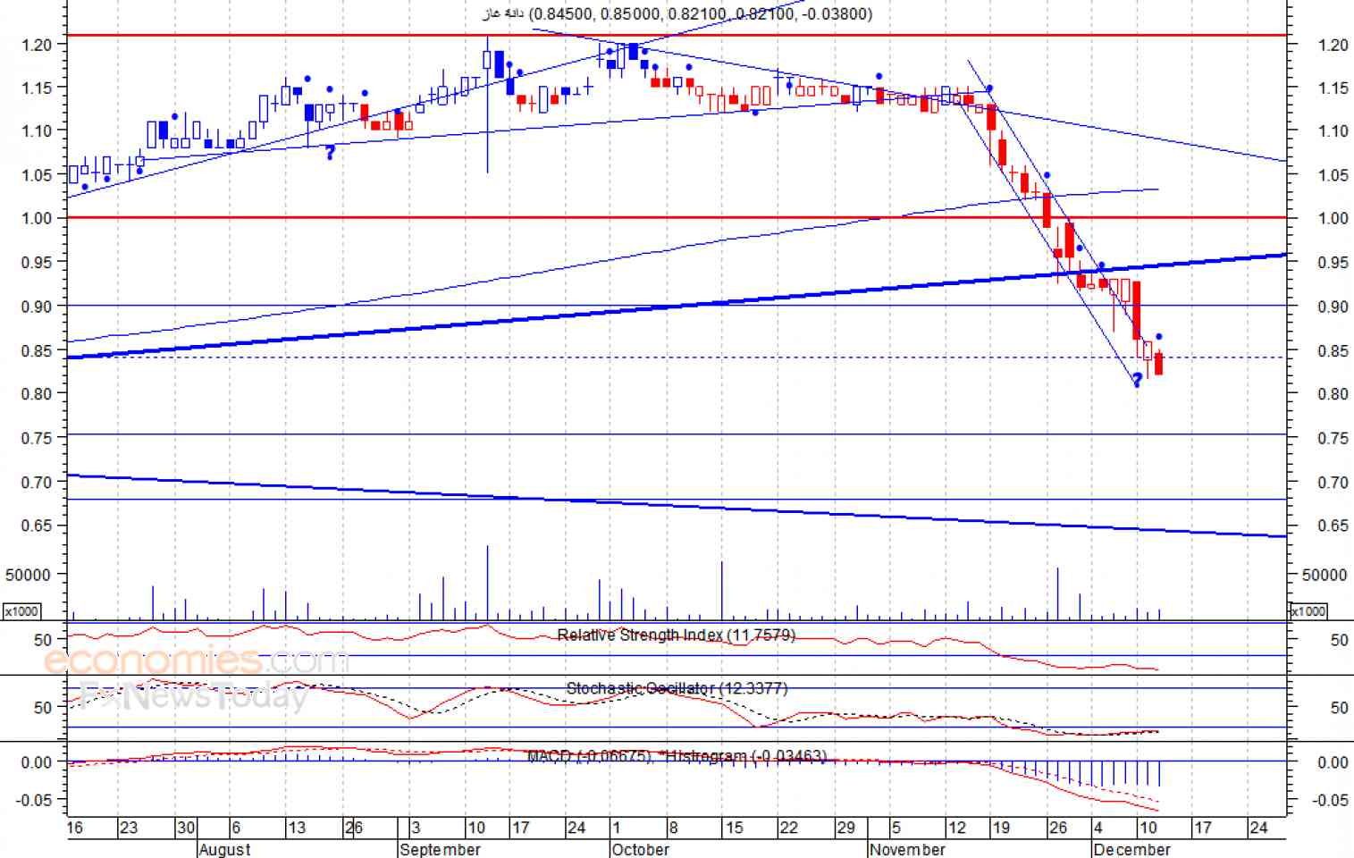The height and width of the screenshot is (858, 1354).
Task: Select date label "13" on the date axis
Action: (x=297, y=828)
